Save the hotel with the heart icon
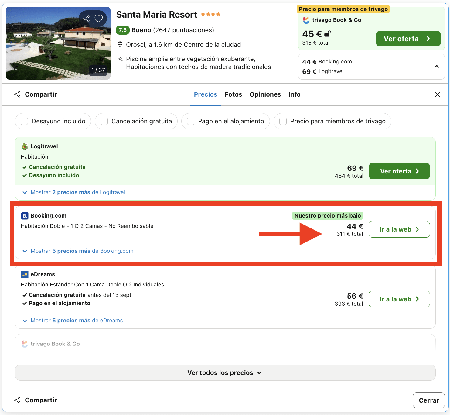 coord(98,18)
